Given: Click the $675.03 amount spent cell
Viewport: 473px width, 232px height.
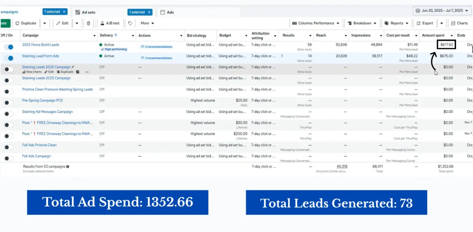Looking at the screenshot, I should click(x=446, y=56).
